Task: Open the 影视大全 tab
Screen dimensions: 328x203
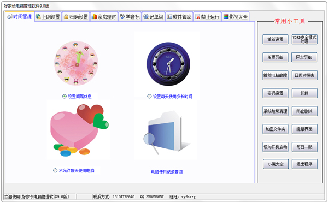Action: [235, 17]
